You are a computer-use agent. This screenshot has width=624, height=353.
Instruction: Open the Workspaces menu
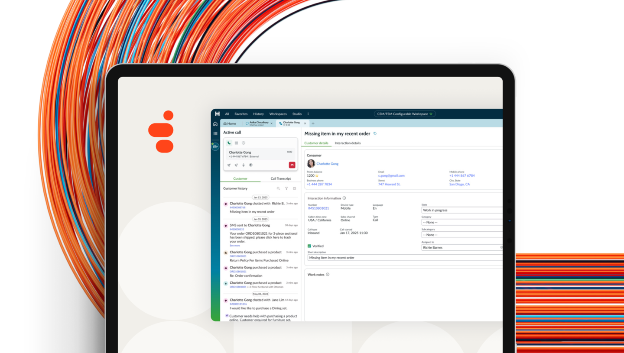tap(278, 114)
